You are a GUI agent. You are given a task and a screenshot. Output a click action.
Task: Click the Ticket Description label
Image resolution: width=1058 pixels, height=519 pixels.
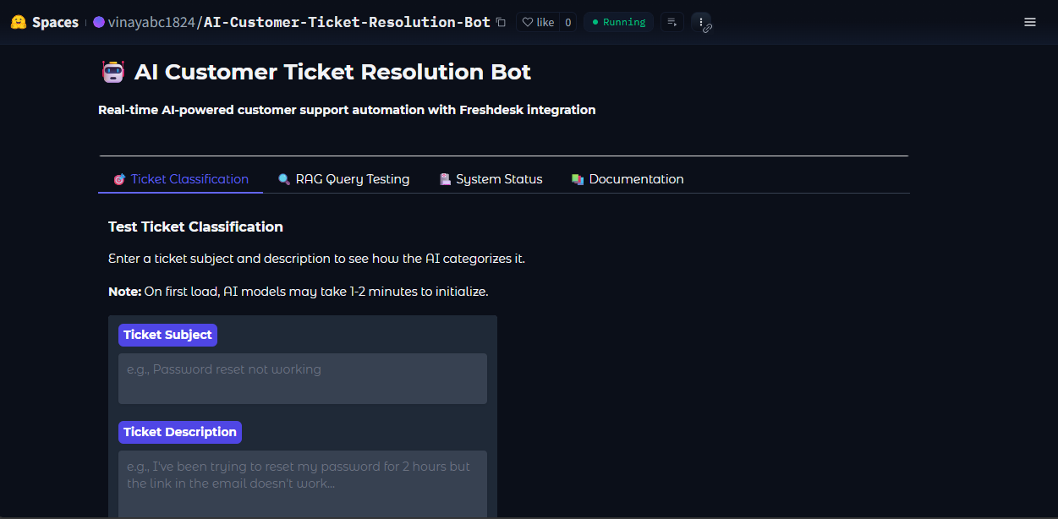tap(180, 432)
